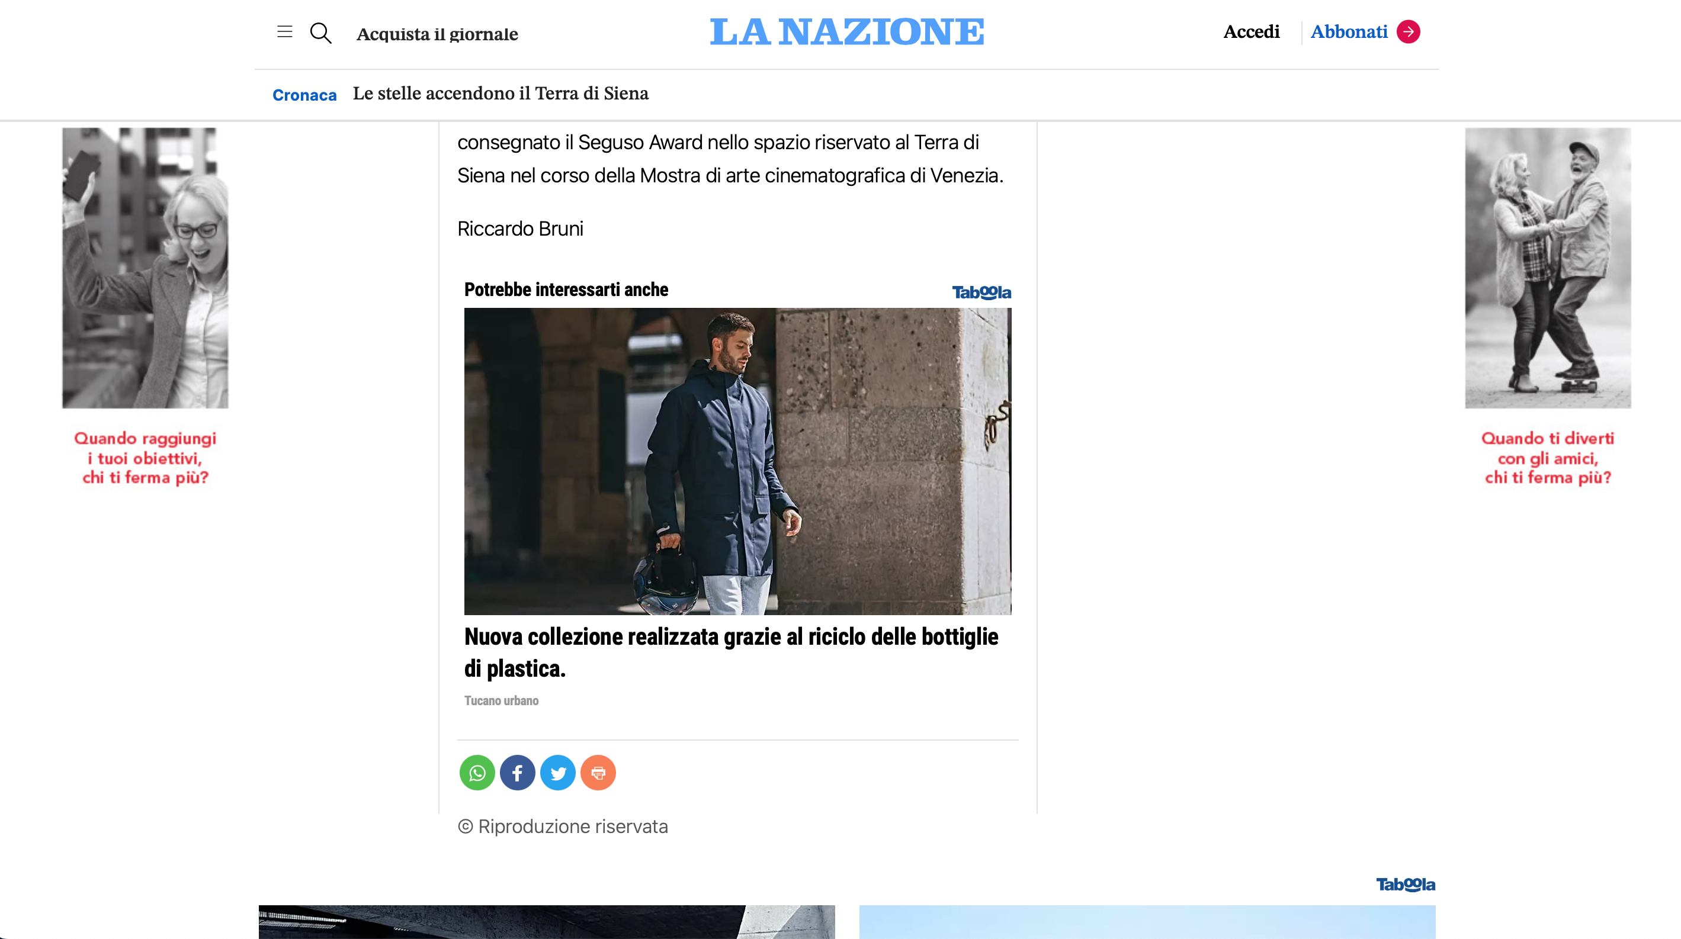
Task: Click the bottom Taboola logo
Action: coord(1406,884)
